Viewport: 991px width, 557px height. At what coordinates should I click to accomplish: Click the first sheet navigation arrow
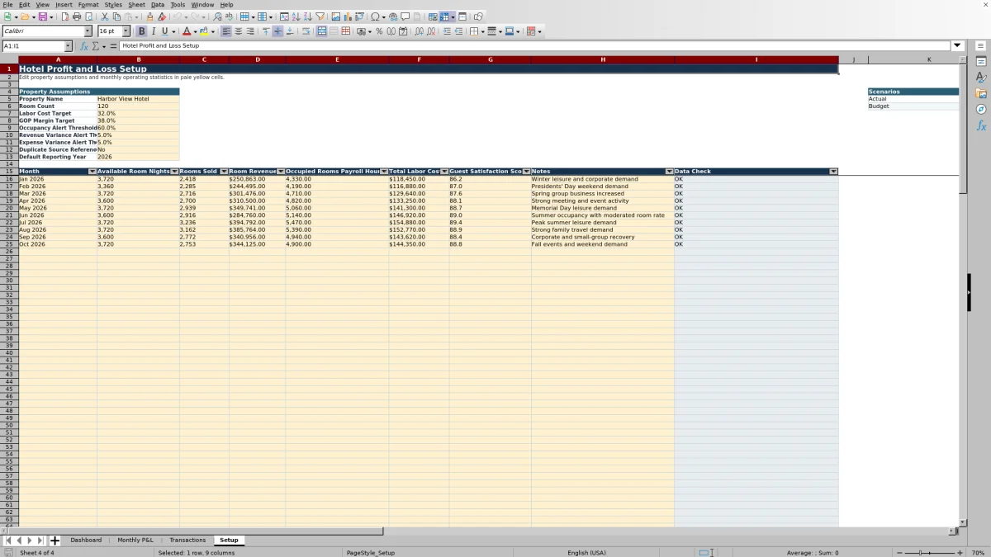click(x=8, y=540)
